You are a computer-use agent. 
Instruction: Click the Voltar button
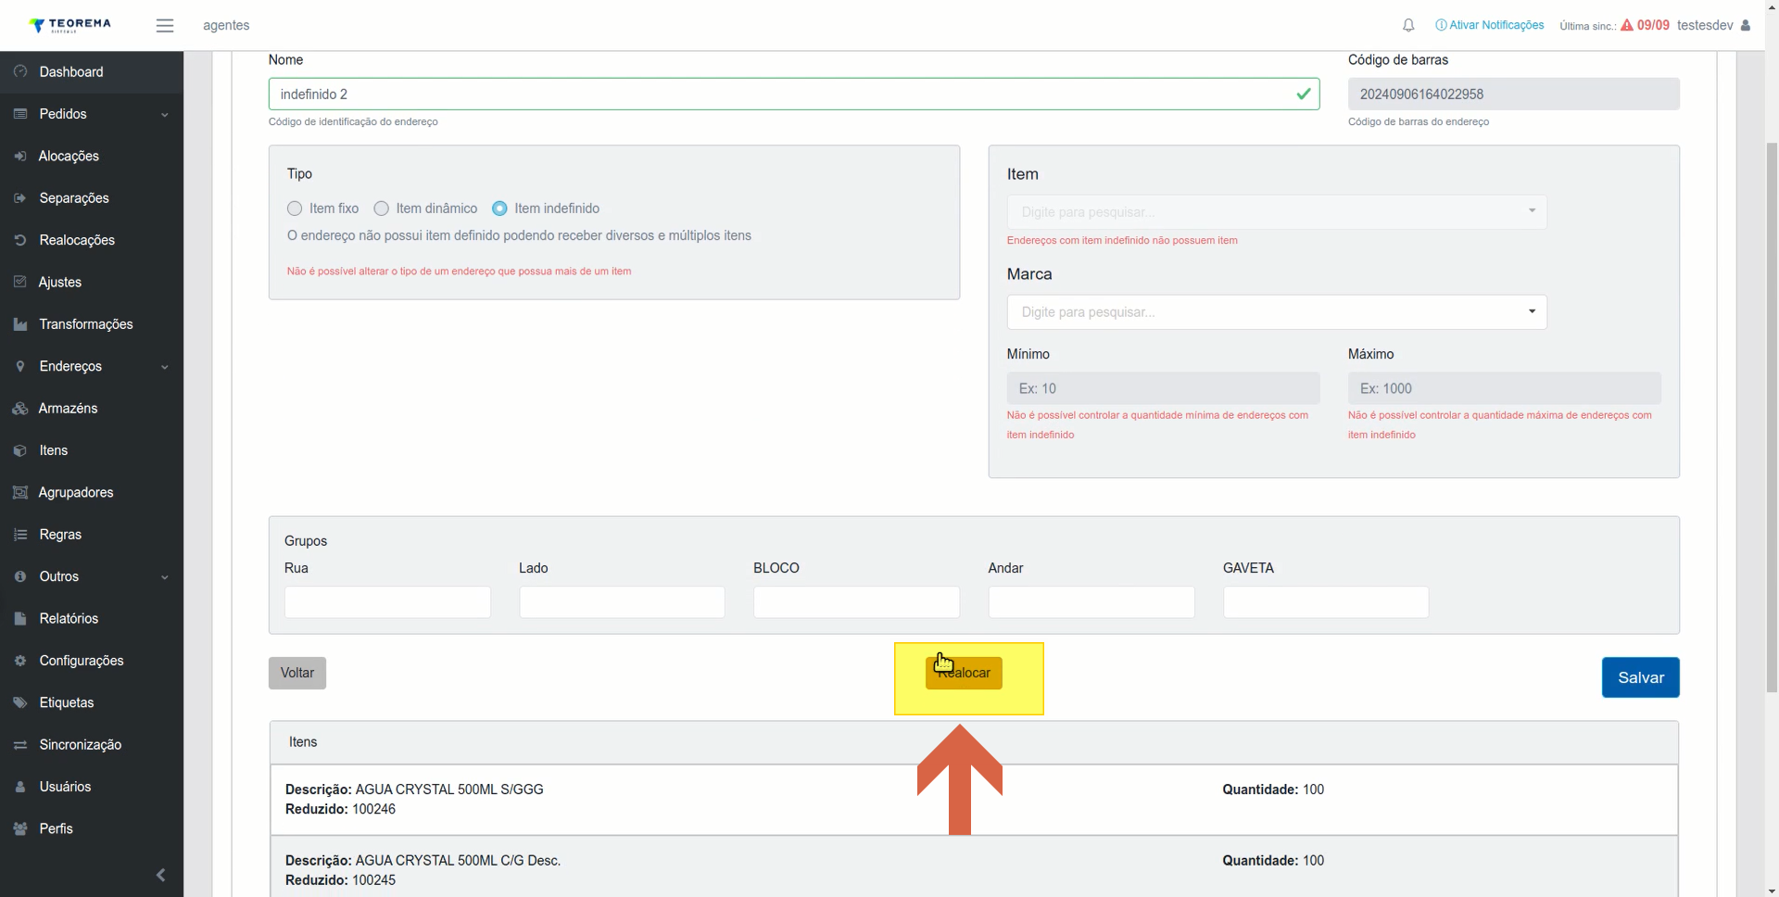click(x=297, y=673)
